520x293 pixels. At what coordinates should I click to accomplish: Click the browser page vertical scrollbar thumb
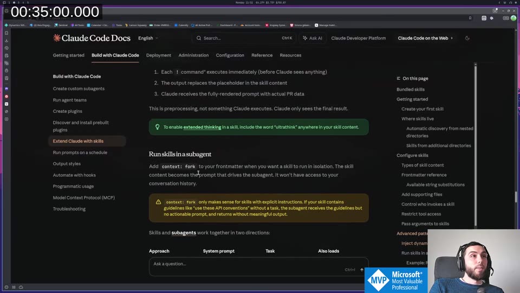[516, 196]
